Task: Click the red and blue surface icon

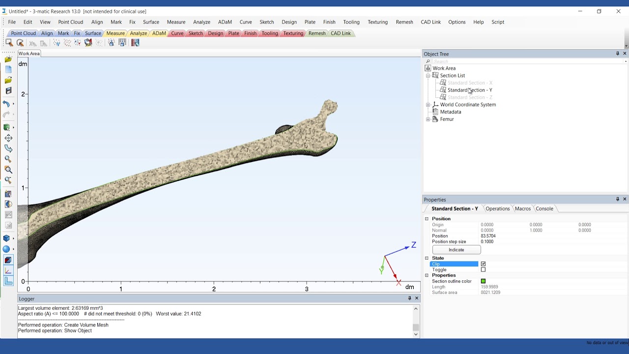Action: 135,43
